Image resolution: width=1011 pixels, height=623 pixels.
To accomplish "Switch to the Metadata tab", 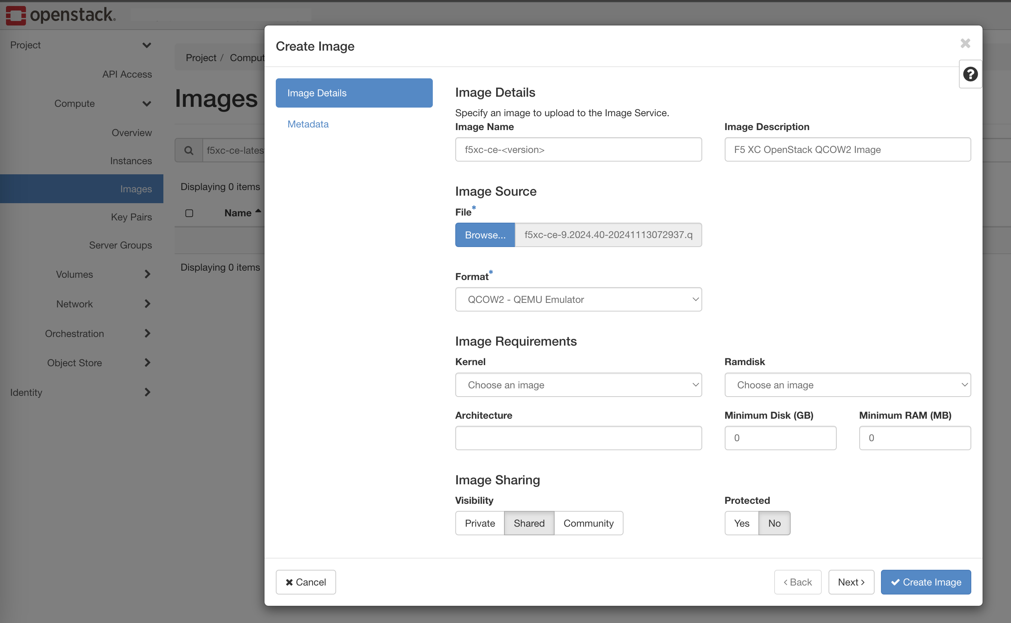I will click(x=308, y=124).
